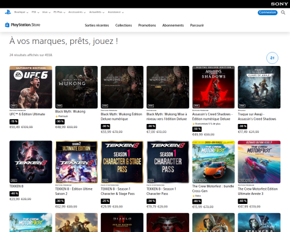Expand the Jeux dropdown menu
This screenshot has width=290, height=232.
(46, 12)
